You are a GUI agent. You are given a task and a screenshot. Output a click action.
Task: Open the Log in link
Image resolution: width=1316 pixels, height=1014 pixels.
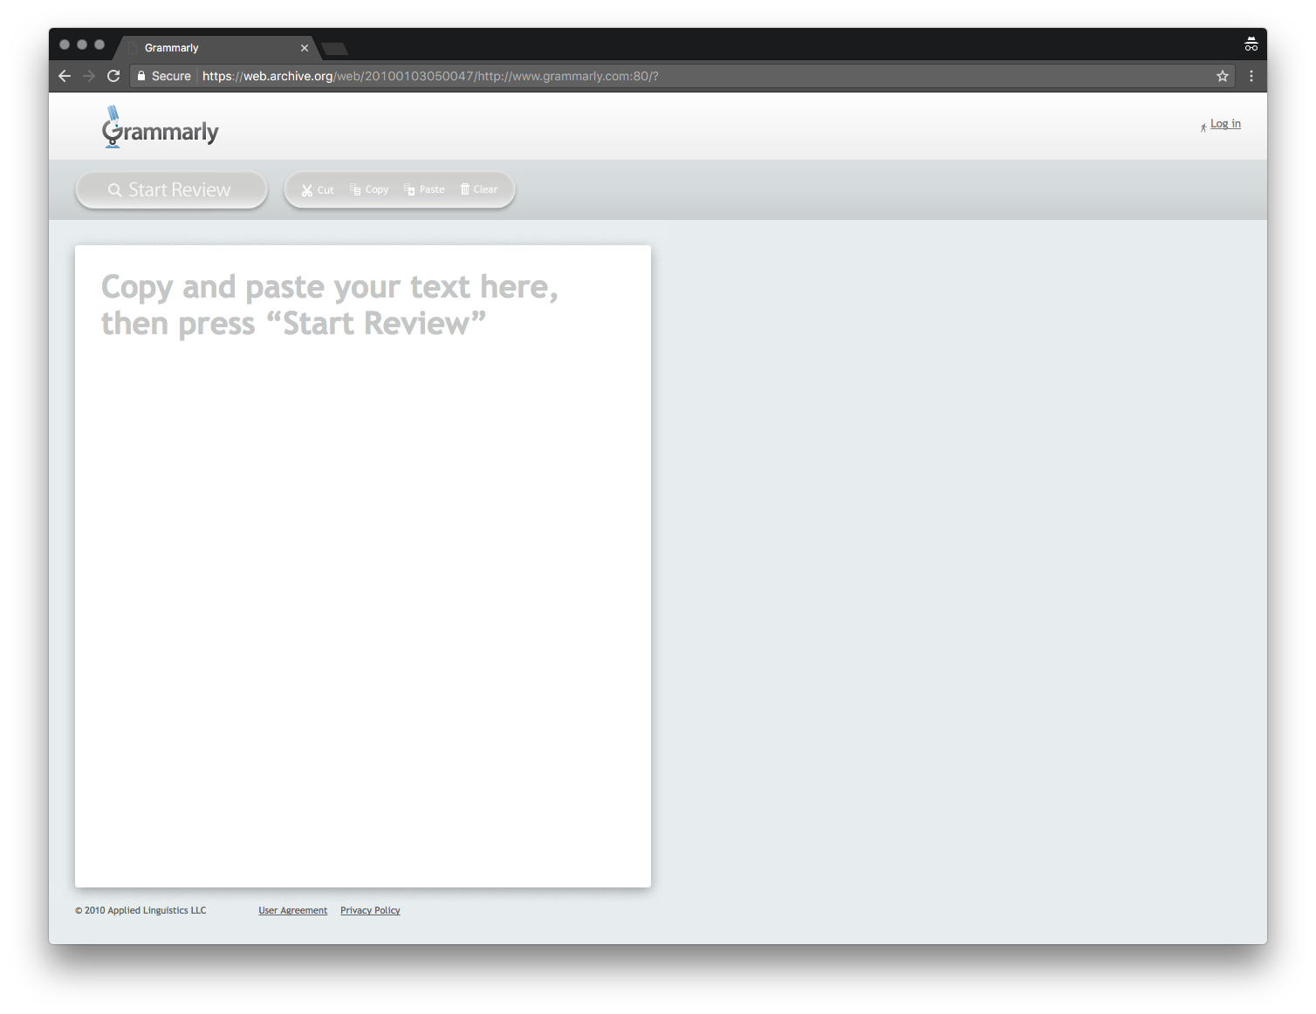tap(1225, 124)
